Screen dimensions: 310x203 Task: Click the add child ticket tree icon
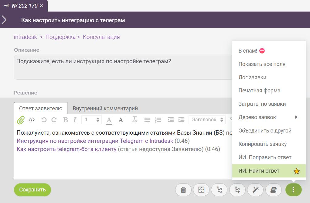click(237, 190)
